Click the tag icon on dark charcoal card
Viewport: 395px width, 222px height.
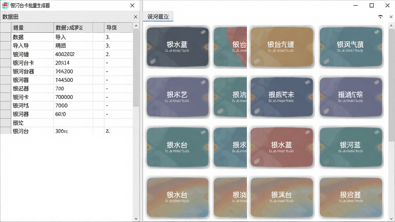click(x=203, y=32)
